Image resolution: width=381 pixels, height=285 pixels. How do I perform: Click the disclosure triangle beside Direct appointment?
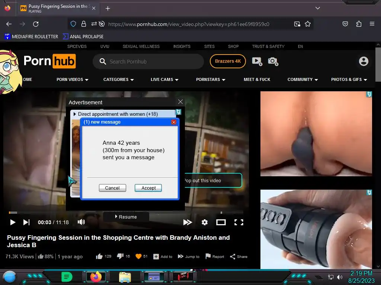(x=74, y=114)
